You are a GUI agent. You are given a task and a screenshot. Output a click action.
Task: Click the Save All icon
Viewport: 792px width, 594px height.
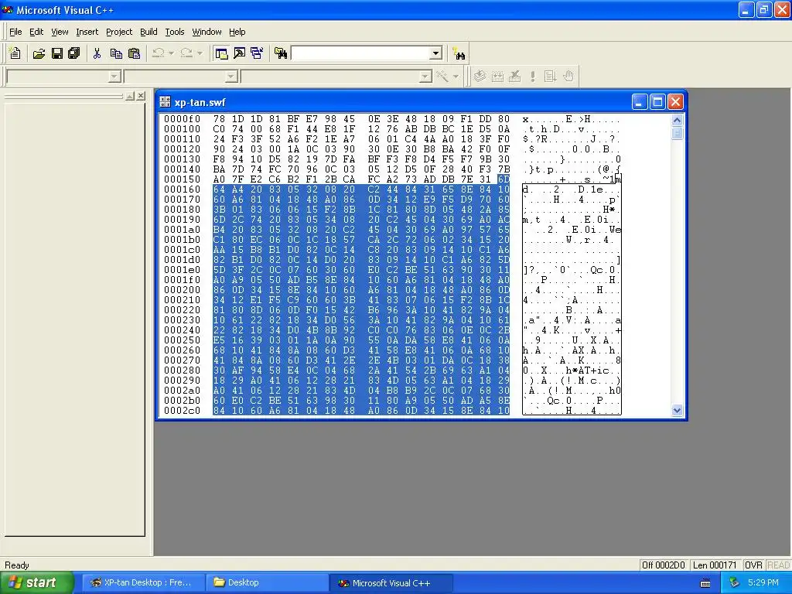[x=74, y=53]
